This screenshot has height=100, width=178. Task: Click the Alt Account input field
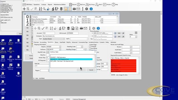click(x=73, y=33)
